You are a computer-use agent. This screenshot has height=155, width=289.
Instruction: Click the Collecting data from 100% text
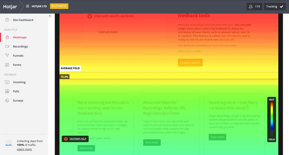coord(30,143)
